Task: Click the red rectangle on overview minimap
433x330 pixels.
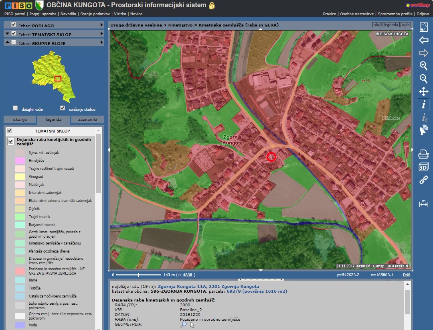Action: coord(58,78)
